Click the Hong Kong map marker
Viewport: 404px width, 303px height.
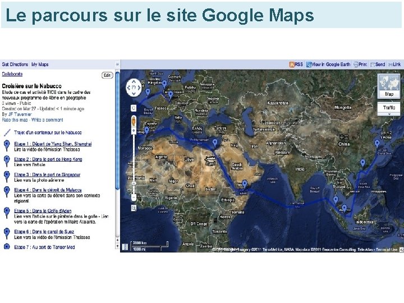point(362,163)
